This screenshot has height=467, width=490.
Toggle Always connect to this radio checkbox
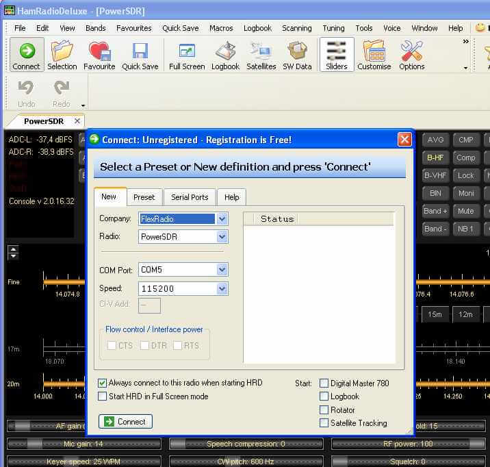coord(102,383)
